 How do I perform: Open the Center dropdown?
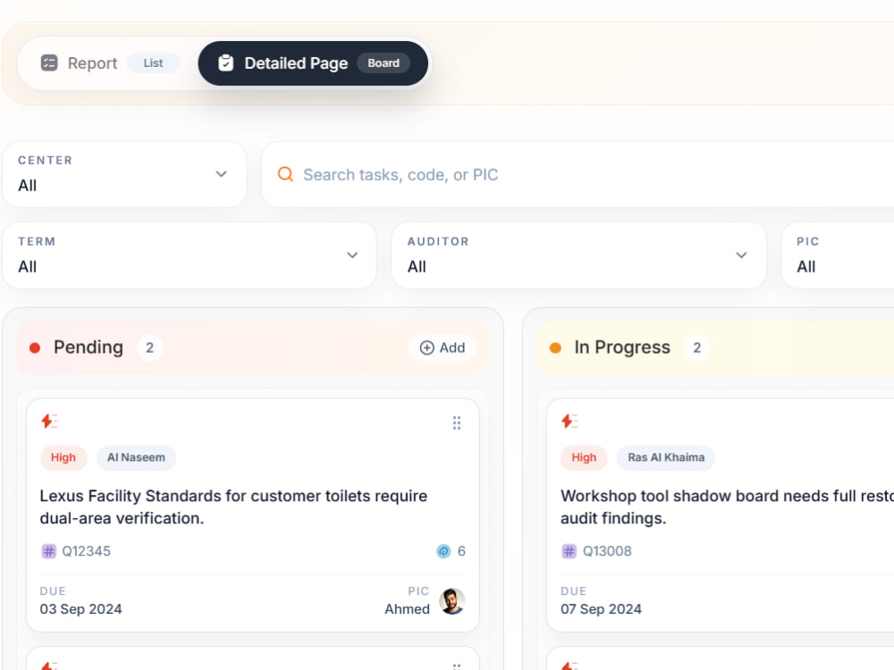coord(124,174)
